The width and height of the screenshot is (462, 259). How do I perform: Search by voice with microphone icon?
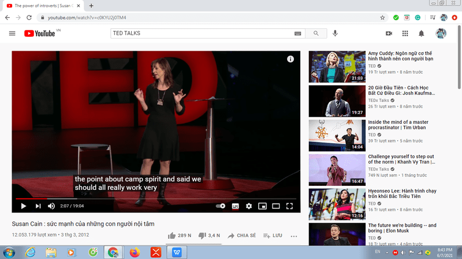click(335, 33)
